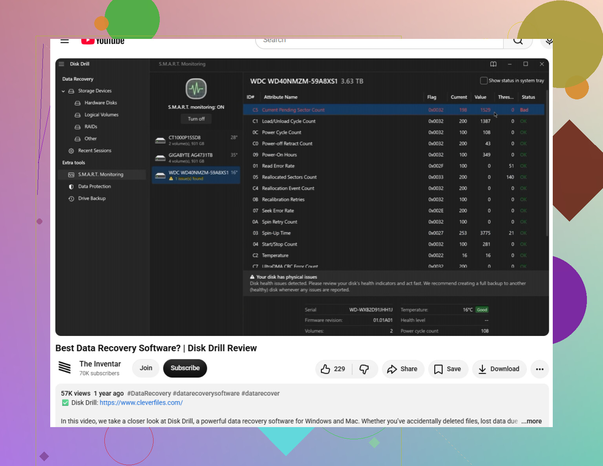Open the cleverfiles.com link
The image size is (603, 466).
click(x=141, y=403)
